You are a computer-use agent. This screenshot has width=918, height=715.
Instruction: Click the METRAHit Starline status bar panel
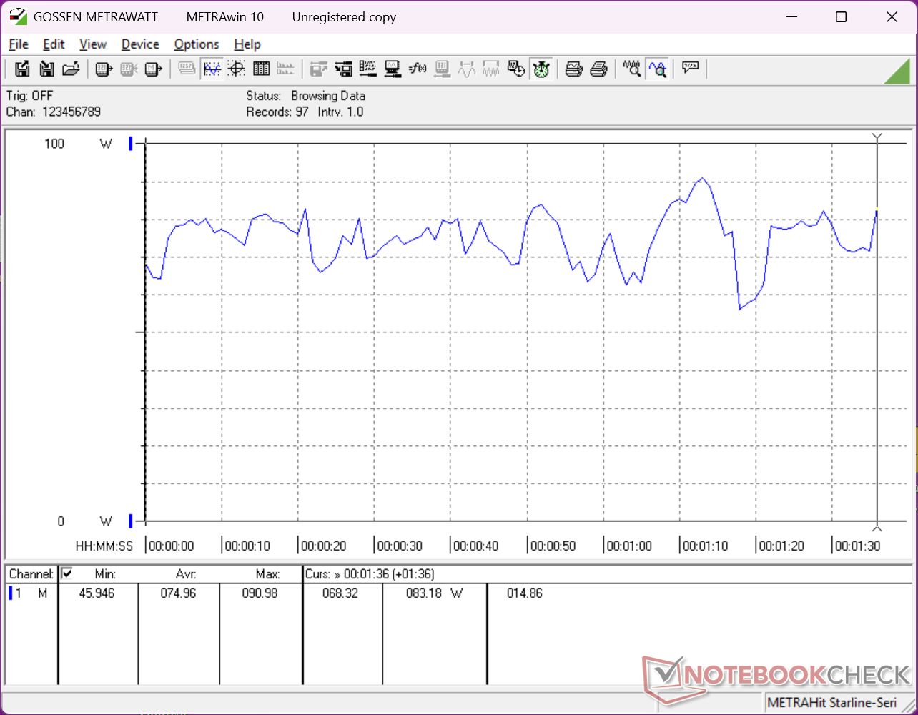point(831,703)
